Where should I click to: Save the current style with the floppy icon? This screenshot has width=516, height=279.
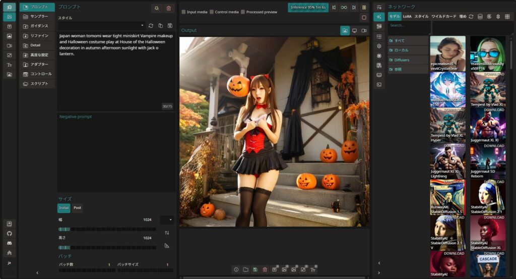(x=170, y=25)
